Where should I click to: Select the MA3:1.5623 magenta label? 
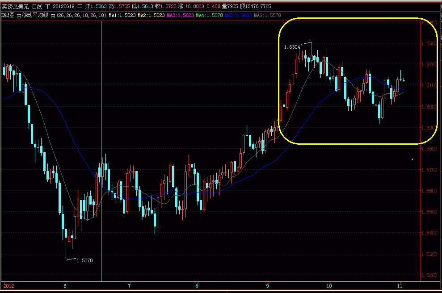pyautogui.click(x=181, y=15)
